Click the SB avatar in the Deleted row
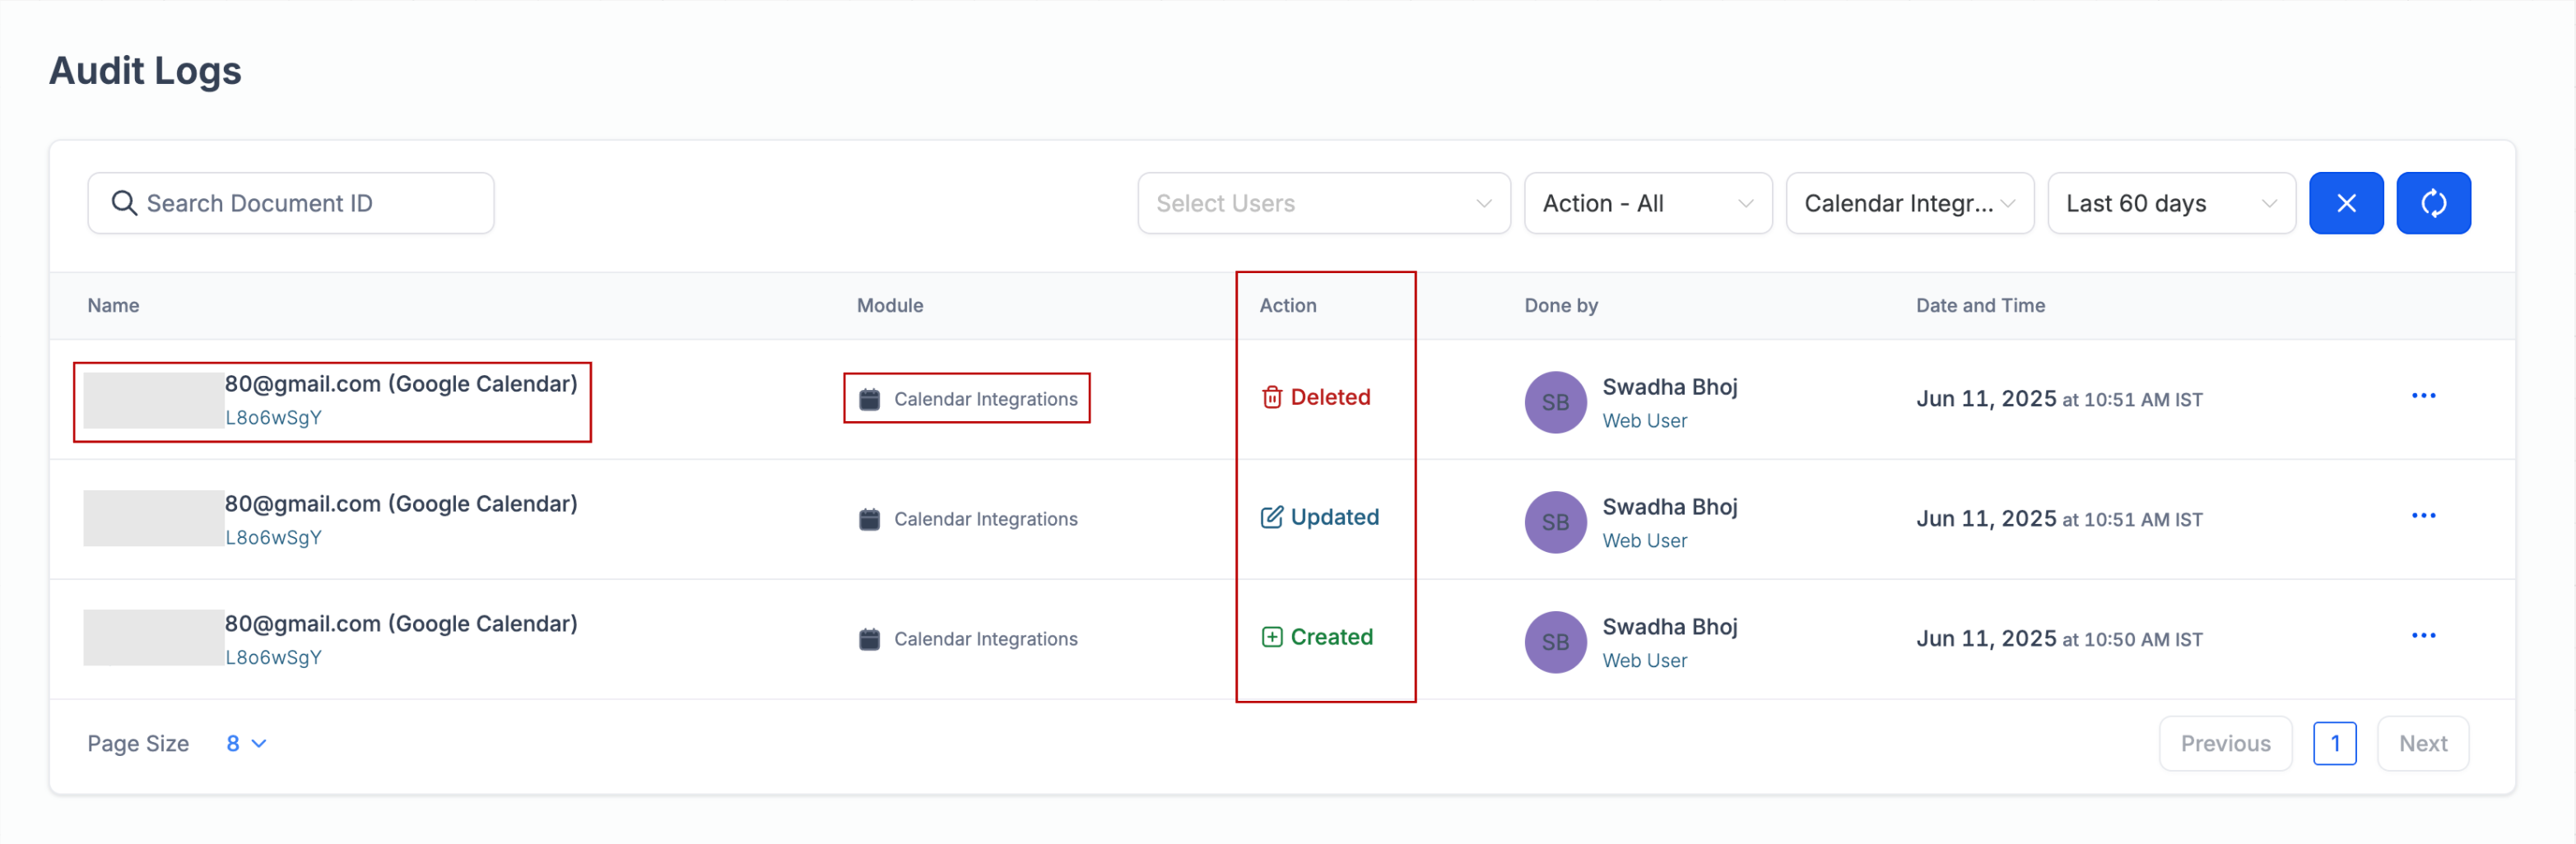This screenshot has width=2576, height=844. [1555, 402]
